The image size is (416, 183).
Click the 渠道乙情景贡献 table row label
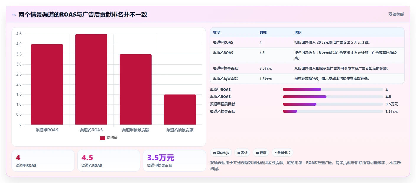[225, 79]
